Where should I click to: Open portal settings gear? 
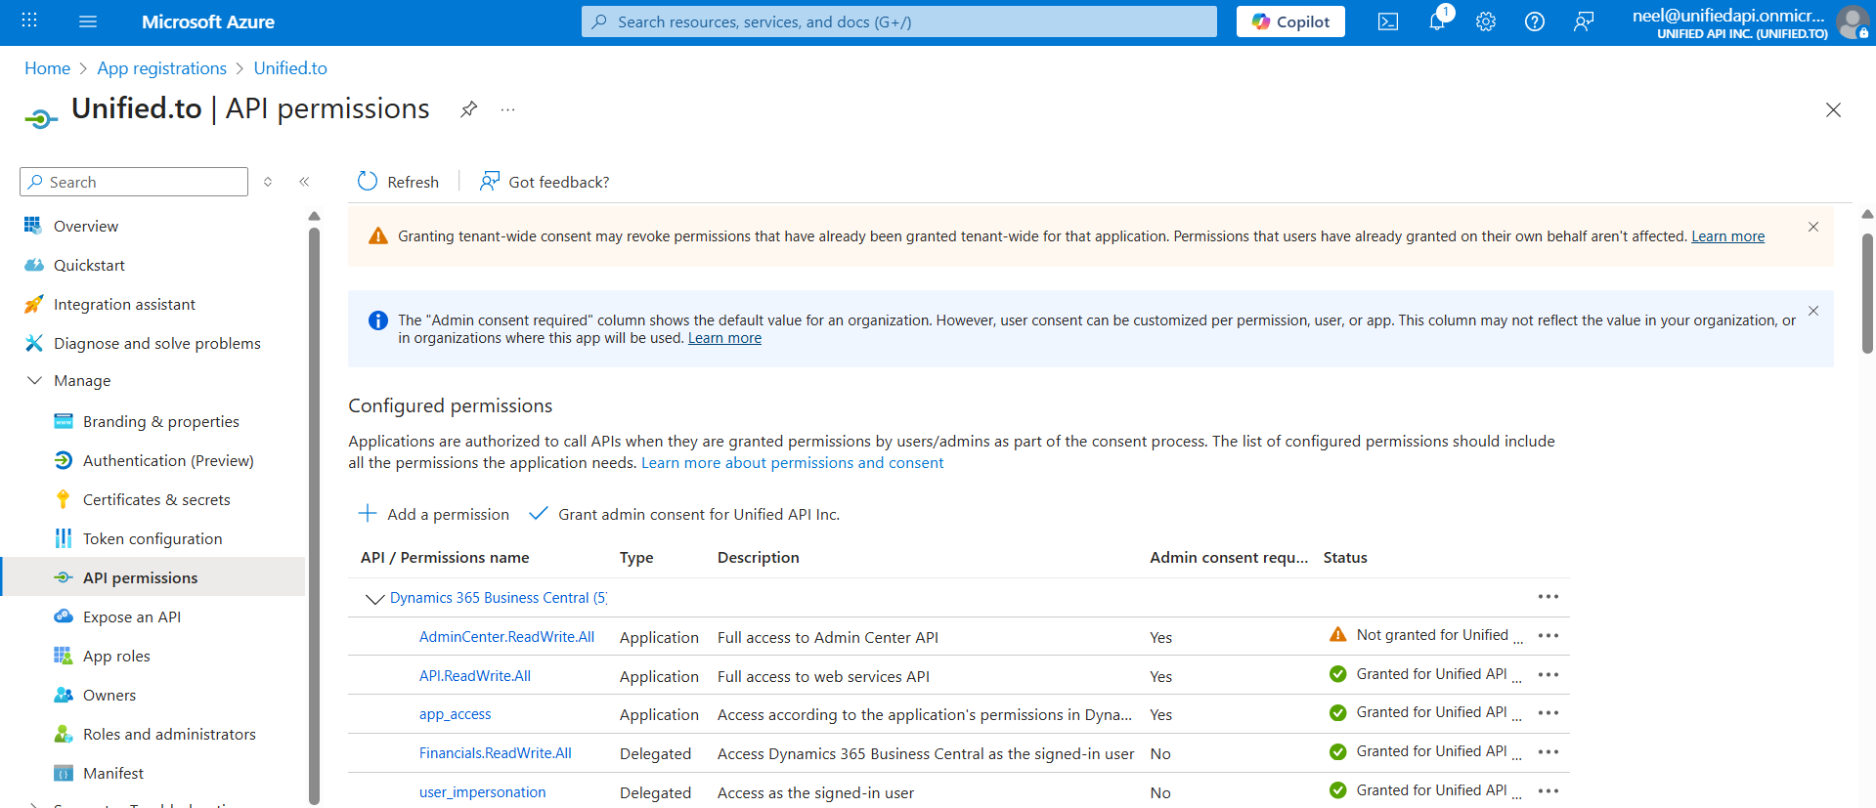[1485, 21]
